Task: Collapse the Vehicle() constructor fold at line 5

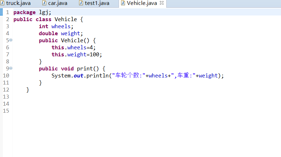Action: coord(11,40)
